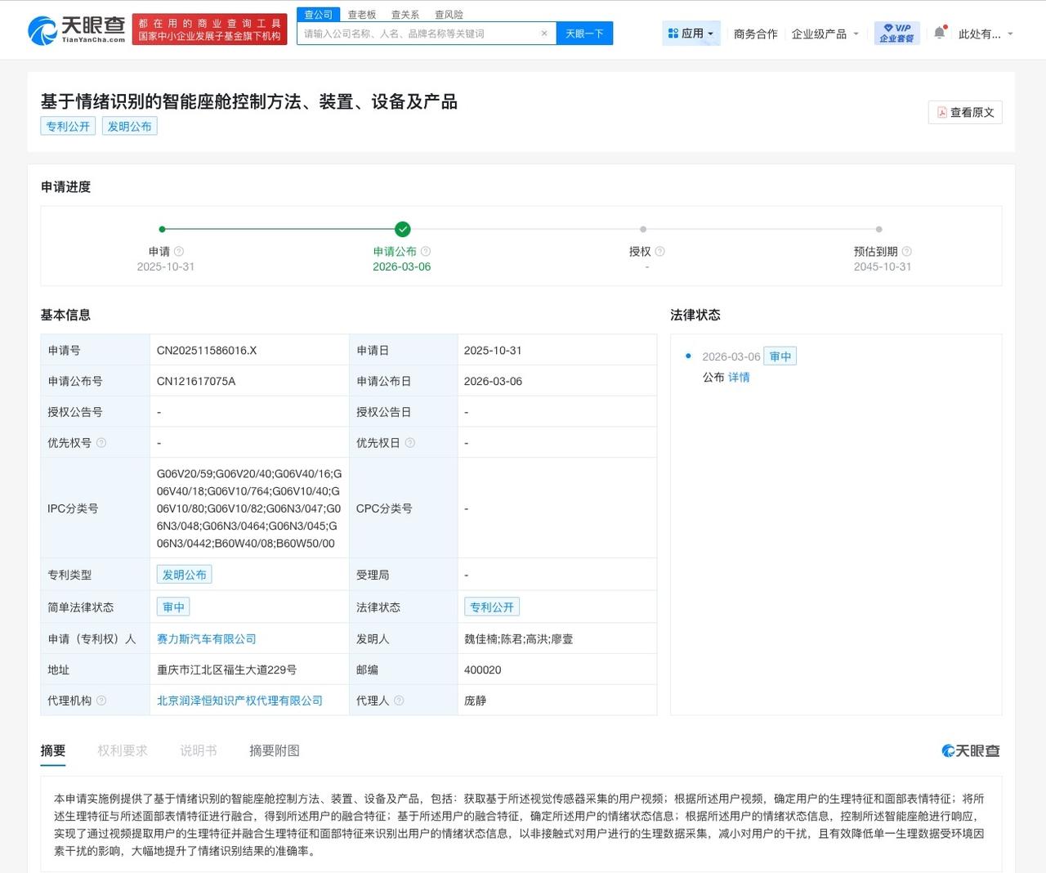The width and height of the screenshot is (1046, 873).
Task: Click the patent search input field
Action: pos(417,34)
